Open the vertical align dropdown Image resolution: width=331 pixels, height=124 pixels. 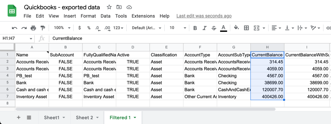pos(289,28)
